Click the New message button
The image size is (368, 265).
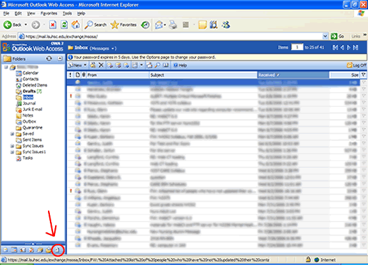coord(75,65)
